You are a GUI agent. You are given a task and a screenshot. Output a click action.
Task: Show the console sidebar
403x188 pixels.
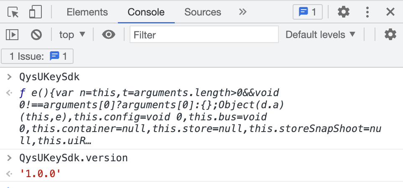[x=12, y=34]
